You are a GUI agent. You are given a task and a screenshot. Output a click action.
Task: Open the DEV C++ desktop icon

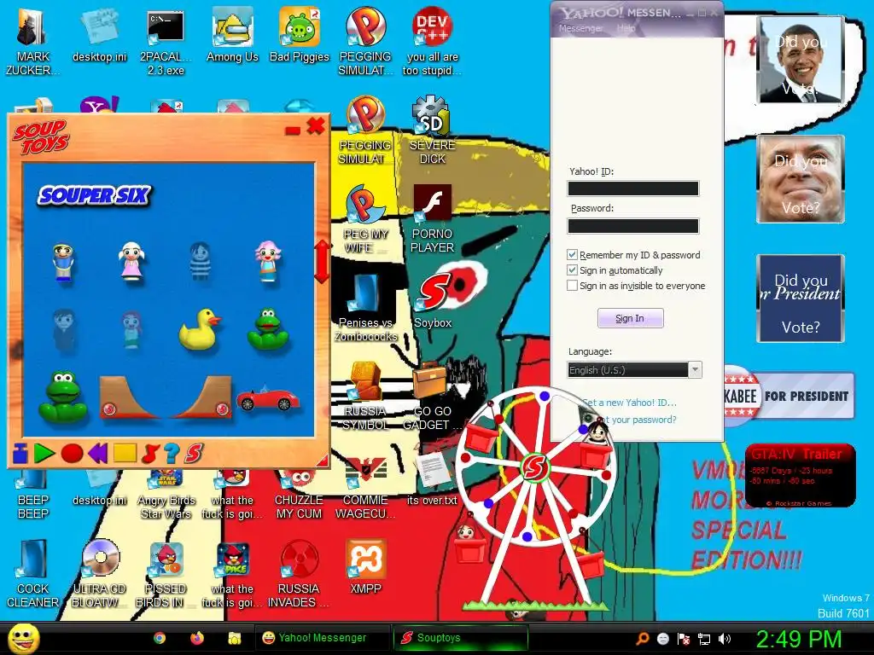click(x=433, y=42)
